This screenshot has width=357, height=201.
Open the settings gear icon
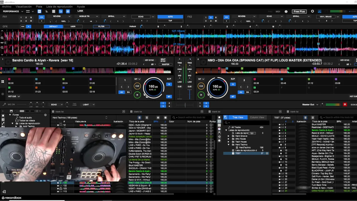click(312, 11)
